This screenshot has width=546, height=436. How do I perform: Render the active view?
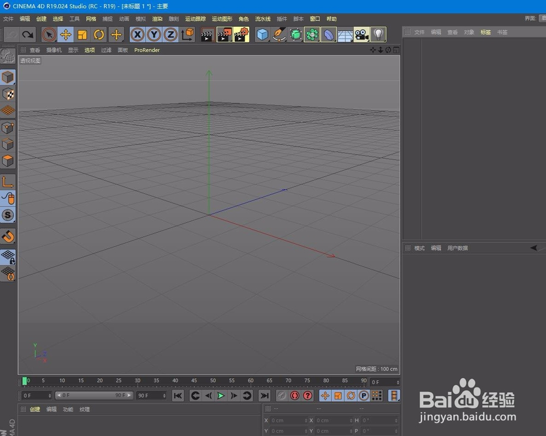click(x=208, y=34)
